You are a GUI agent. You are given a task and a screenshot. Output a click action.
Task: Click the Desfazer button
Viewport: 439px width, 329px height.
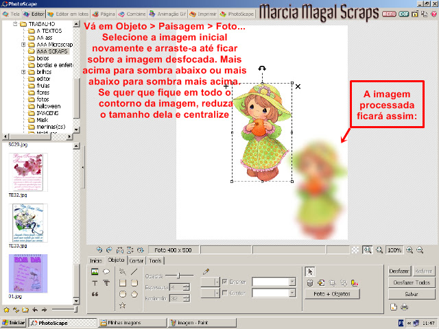coord(399,271)
